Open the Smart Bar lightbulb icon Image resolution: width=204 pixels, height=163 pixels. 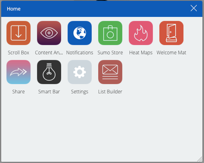(x=49, y=72)
